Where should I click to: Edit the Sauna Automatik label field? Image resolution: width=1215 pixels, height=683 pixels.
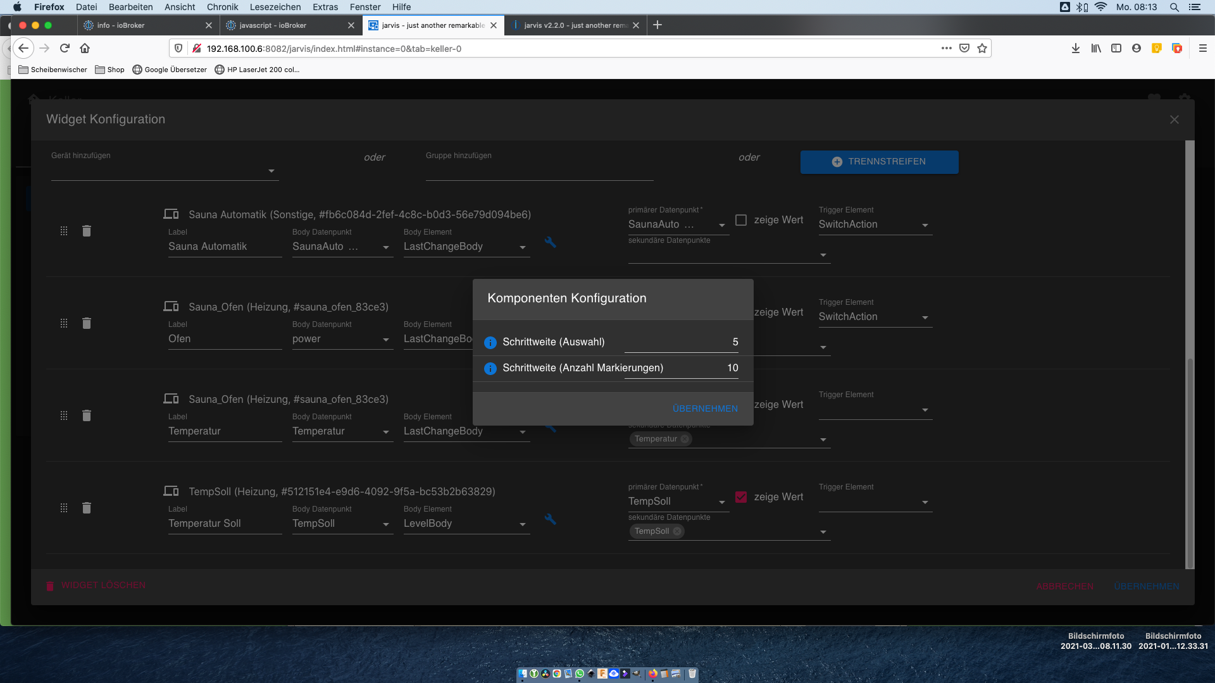click(x=225, y=247)
